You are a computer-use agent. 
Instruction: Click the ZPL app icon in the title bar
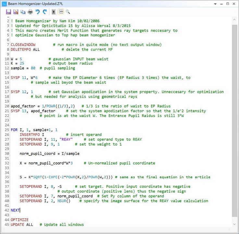pos(4,4)
